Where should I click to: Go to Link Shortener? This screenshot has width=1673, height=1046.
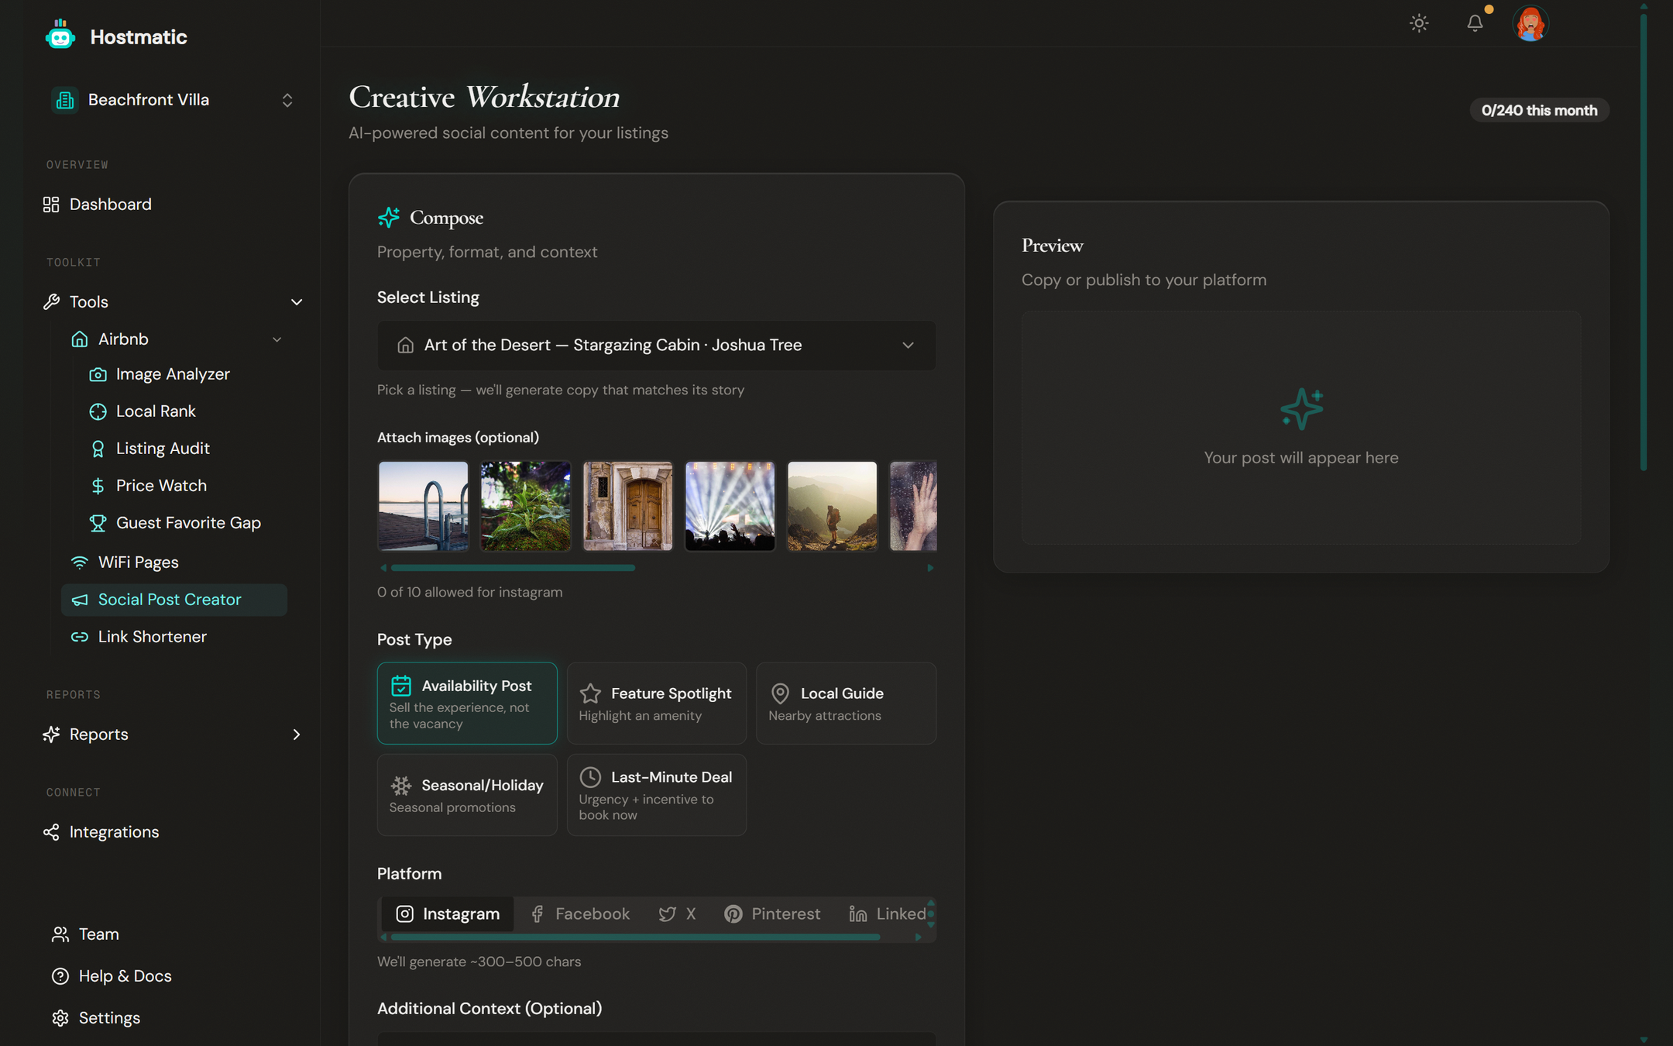tap(174, 637)
